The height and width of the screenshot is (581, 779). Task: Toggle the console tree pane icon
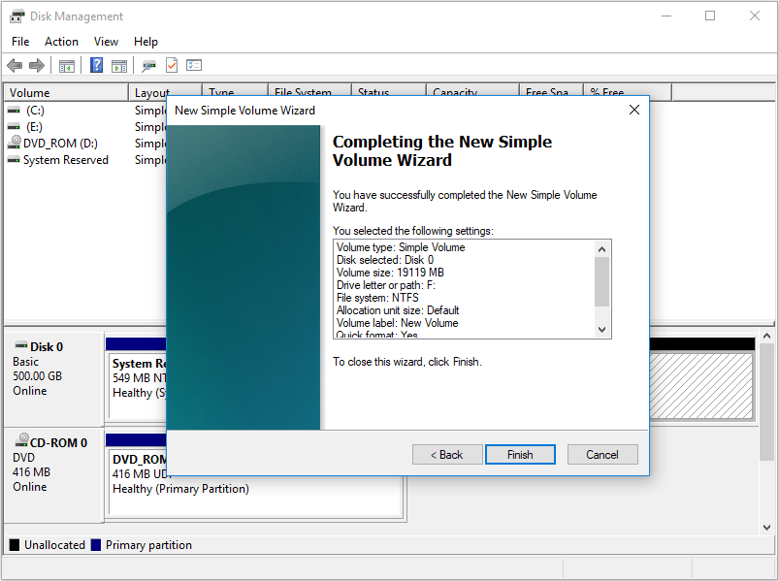[x=65, y=65]
